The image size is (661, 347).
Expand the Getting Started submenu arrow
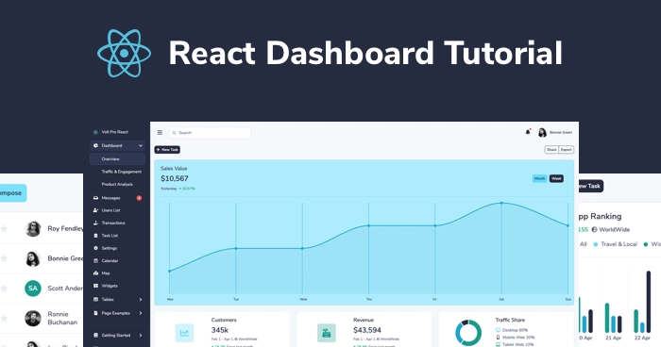pos(141,335)
